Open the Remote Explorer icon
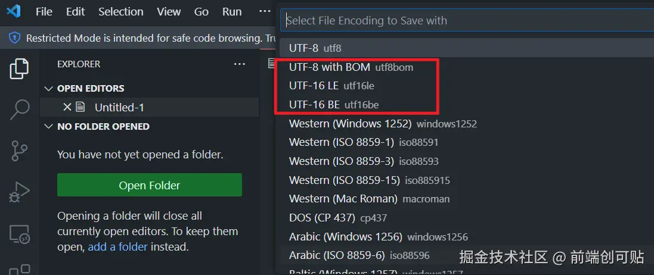The image size is (654, 275). point(19,234)
